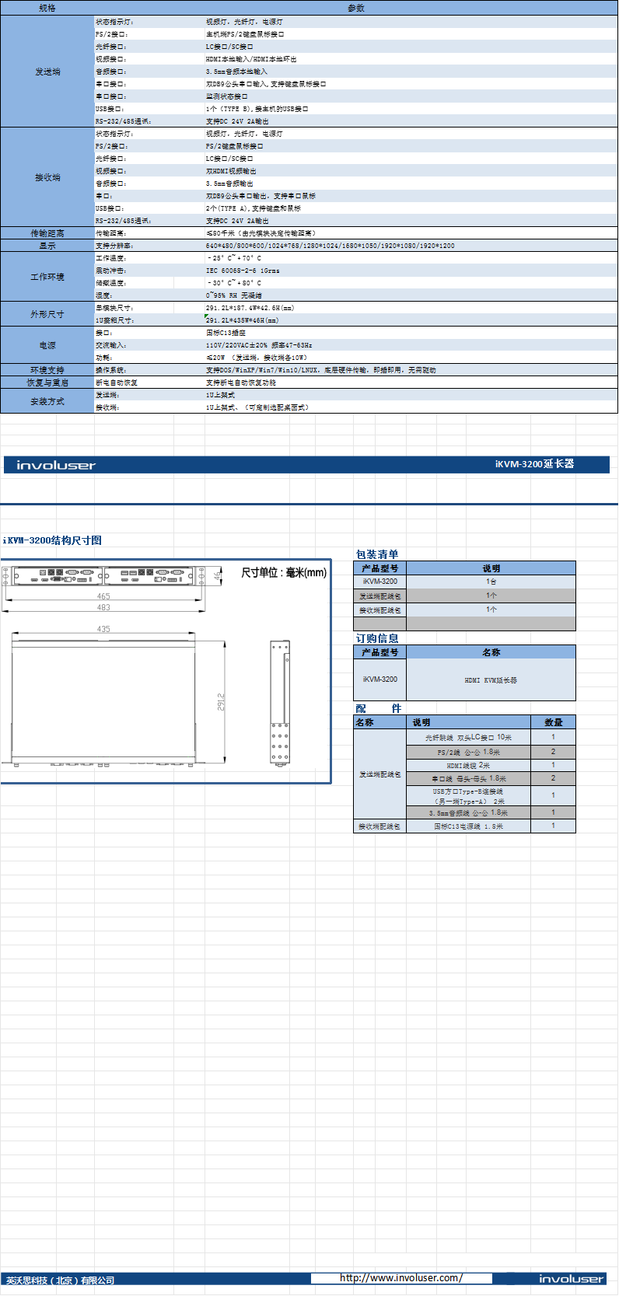
Task: Select the 配 件 accessories heading
Action: pyautogui.click(x=379, y=709)
